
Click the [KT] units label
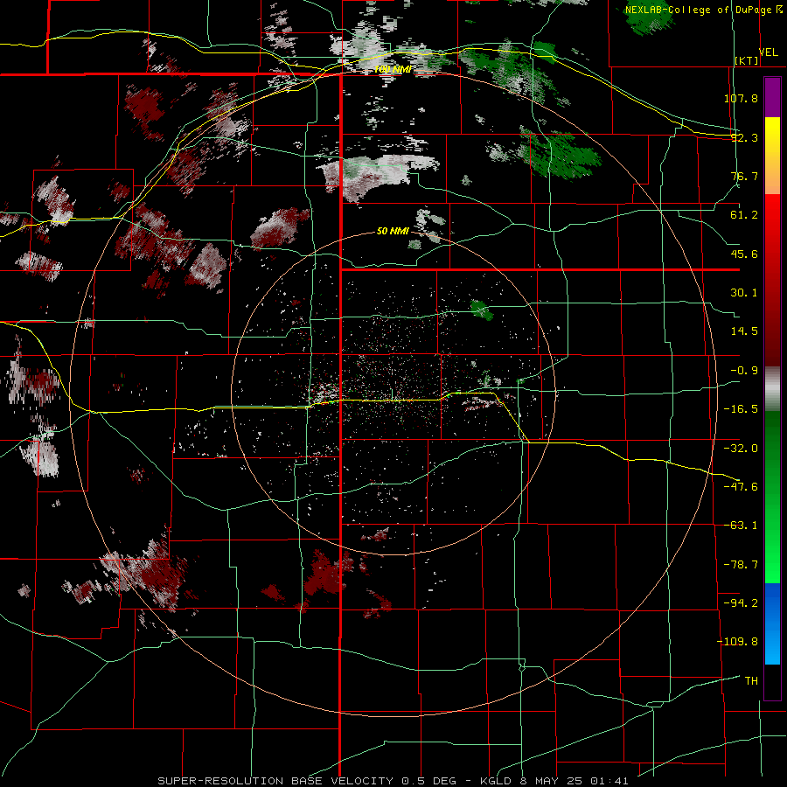[747, 60]
